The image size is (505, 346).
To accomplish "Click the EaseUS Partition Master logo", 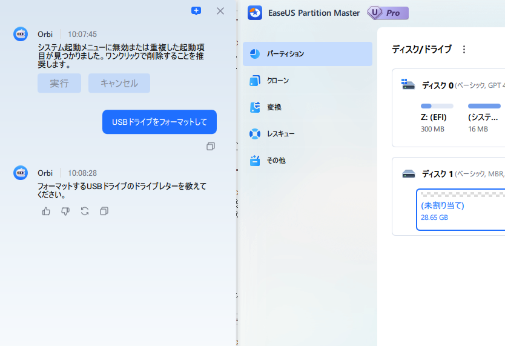I will click(x=255, y=13).
